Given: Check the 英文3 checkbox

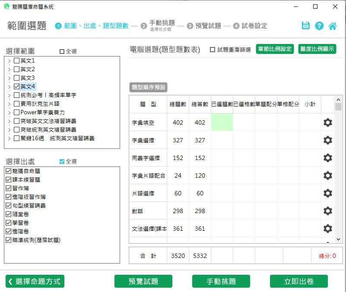Looking at the screenshot, I should pos(16,78).
